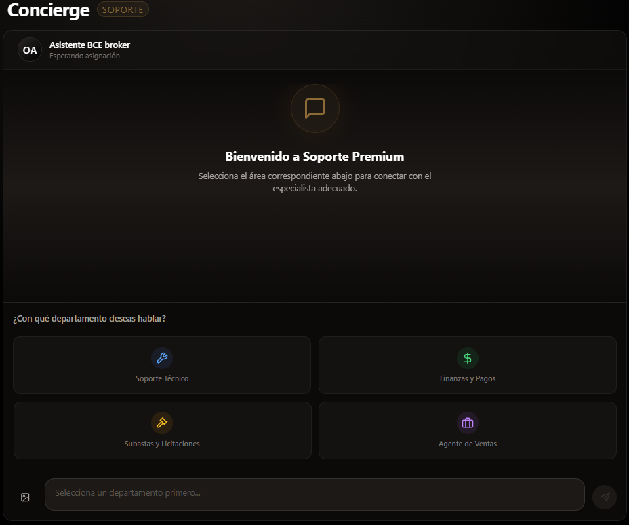Focus the Selecciona un departamento message field
Screen dimensions: 629x525
pyautogui.click(x=314, y=494)
